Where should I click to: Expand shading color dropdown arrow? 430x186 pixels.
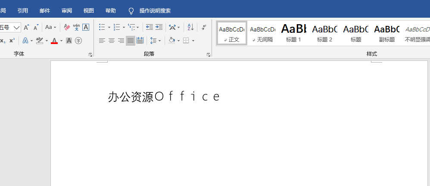point(178,41)
